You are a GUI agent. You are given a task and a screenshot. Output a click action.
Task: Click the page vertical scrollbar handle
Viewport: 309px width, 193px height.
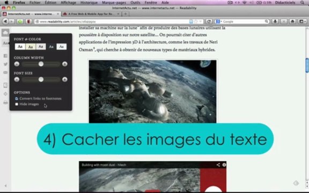point(307,65)
